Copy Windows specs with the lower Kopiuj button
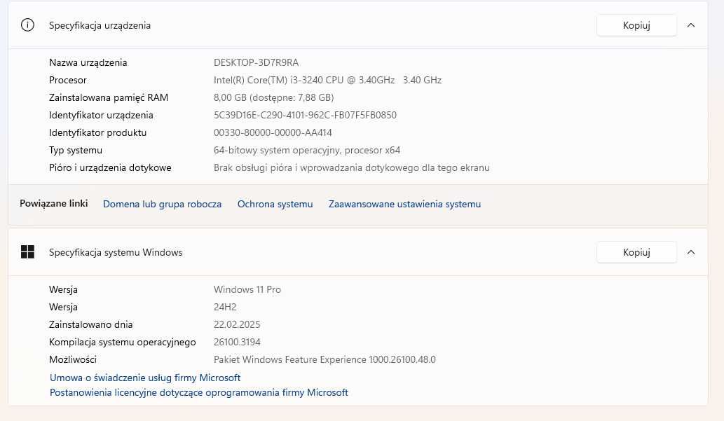 coord(636,252)
